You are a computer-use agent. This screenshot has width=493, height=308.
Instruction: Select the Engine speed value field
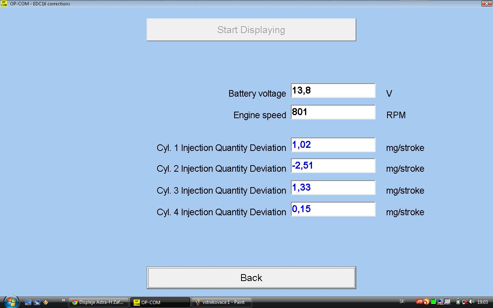[333, 112]
